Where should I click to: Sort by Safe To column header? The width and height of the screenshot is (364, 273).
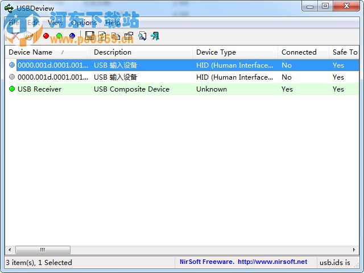(x=344, y=52)
